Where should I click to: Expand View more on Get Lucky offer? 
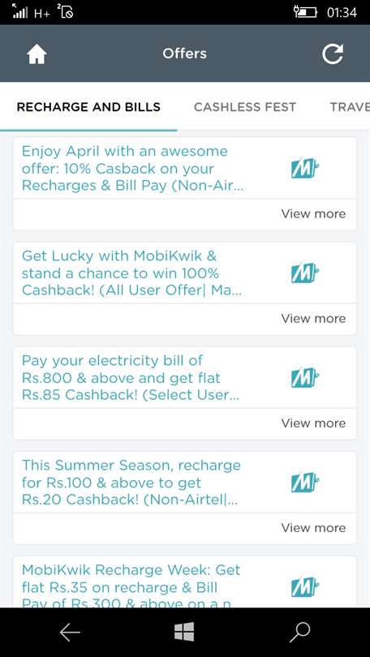click(313, 319)
